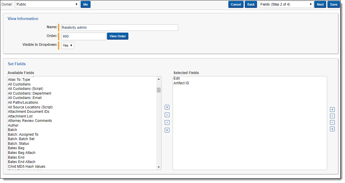Click the add all fields double-right arrow
The width and height of the screenshot is (345, 183).
pyautogui.click(x=167, y=107)
